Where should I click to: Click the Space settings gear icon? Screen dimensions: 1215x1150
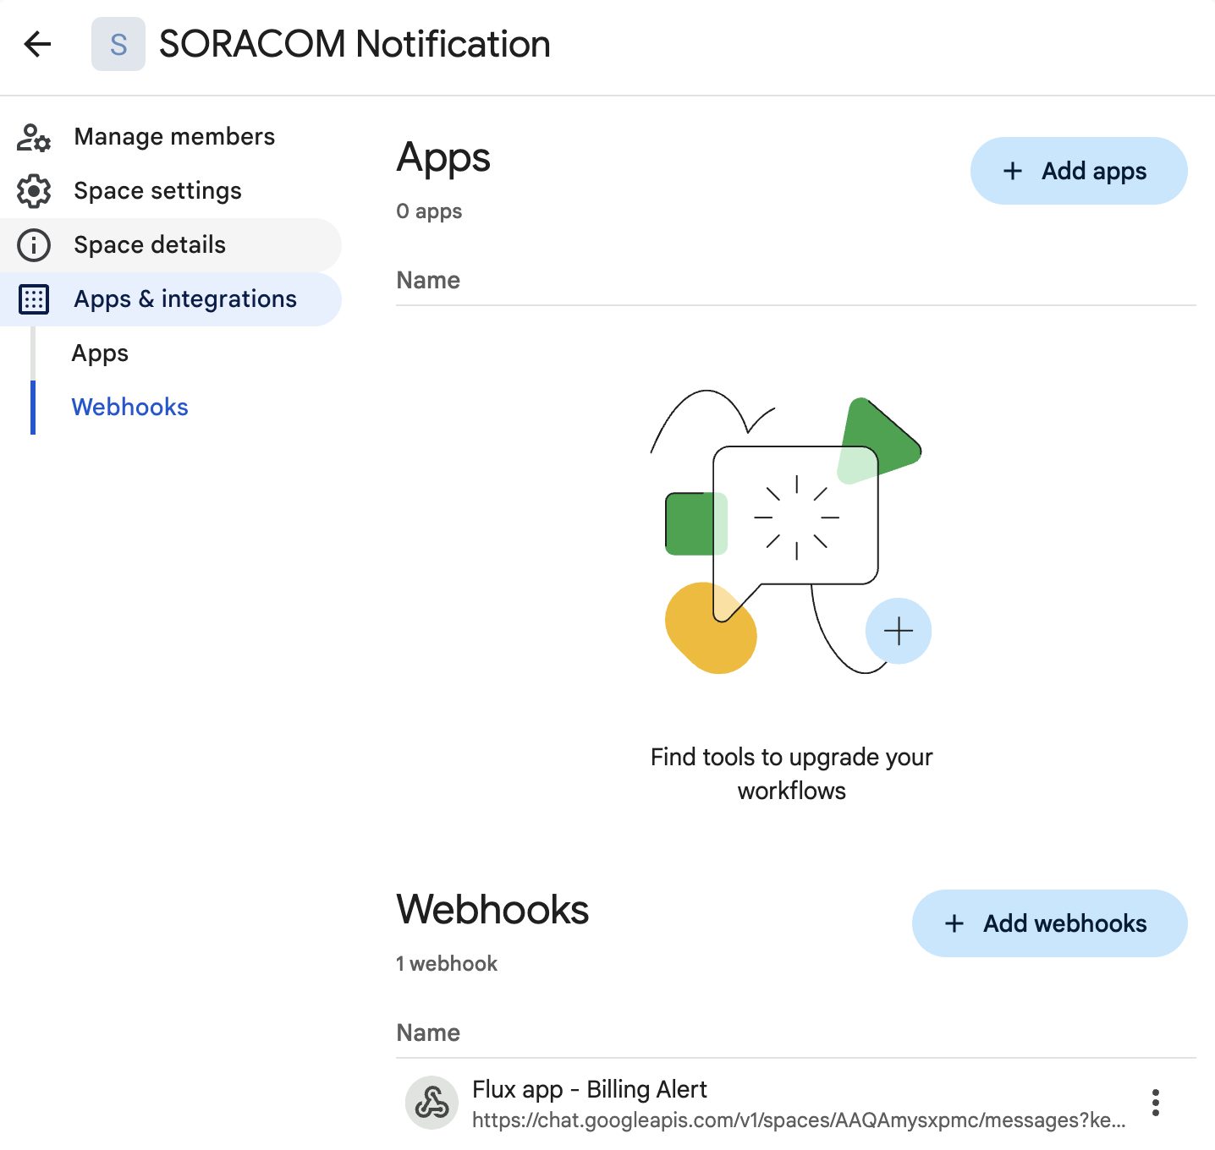pos(34,191)
